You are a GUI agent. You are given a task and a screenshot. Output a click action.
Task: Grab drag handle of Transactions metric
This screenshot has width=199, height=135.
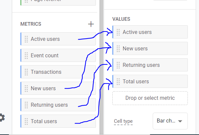[26, 72]
